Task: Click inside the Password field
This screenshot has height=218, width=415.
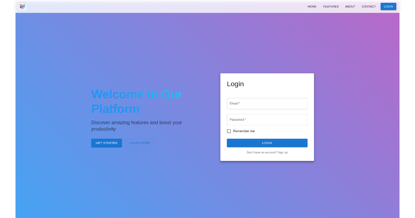Action: (267, 119)
